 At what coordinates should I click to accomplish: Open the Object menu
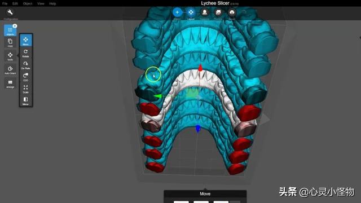coord(28,3)
